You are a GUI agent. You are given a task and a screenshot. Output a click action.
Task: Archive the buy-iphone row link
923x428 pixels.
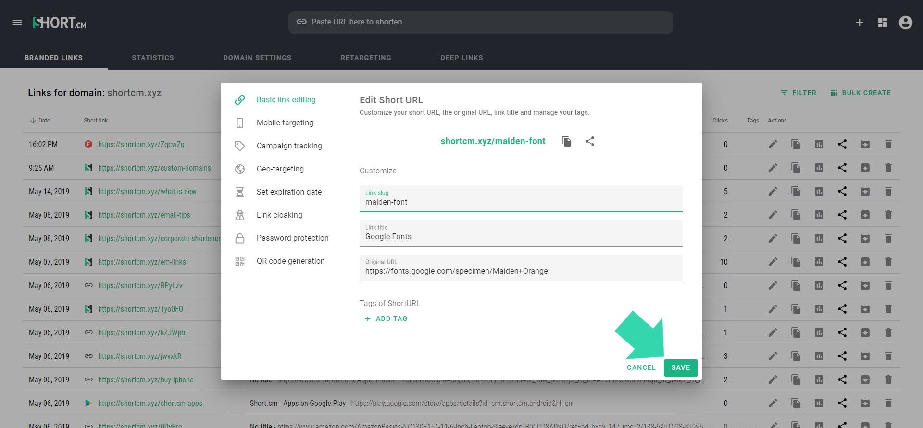[x=865, y=379]
